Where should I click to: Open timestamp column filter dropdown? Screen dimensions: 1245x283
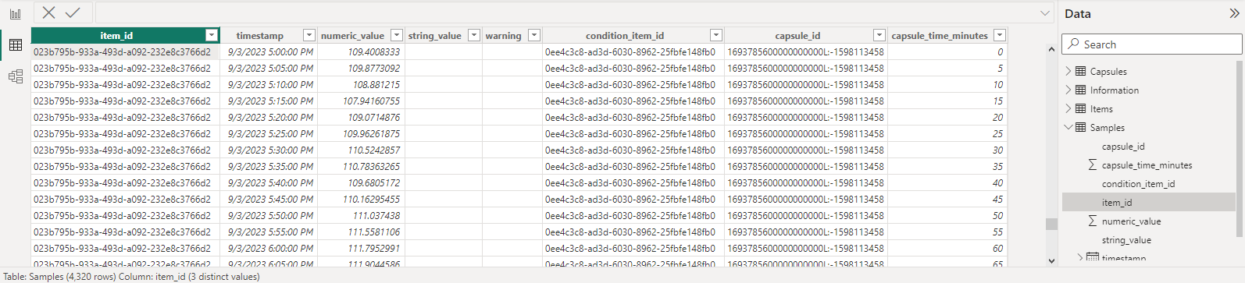pos(309,36)
